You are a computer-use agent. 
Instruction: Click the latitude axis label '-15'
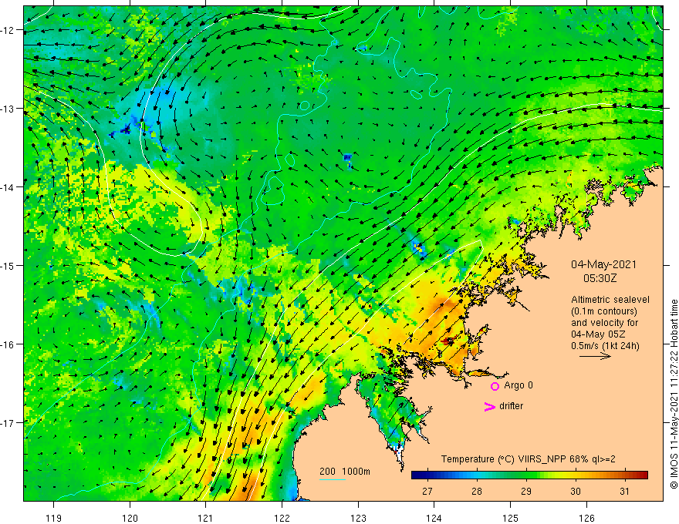pyautogui.click(x=8, y=265)
